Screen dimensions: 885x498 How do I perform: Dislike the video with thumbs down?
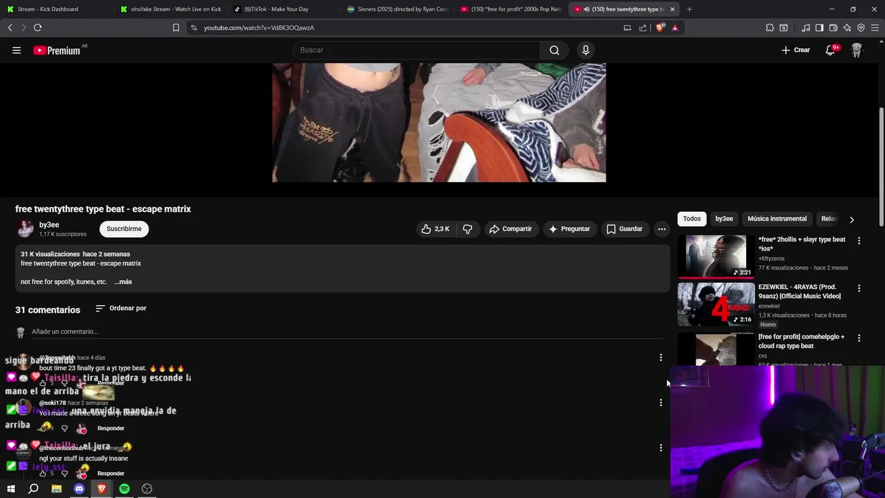(467, 229)
